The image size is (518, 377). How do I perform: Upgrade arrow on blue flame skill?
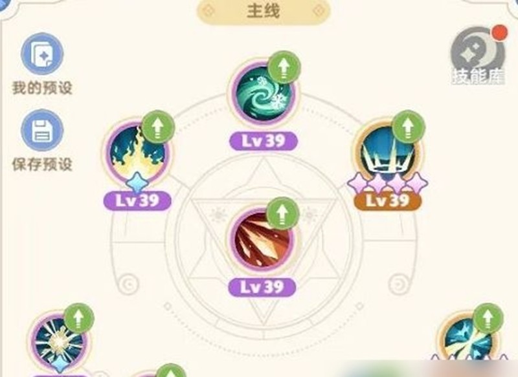(158, 127)
